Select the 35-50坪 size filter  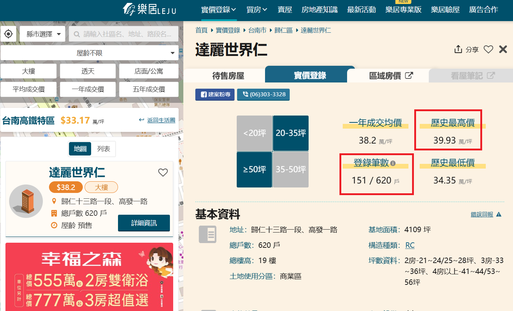click(x=291, y=169)
